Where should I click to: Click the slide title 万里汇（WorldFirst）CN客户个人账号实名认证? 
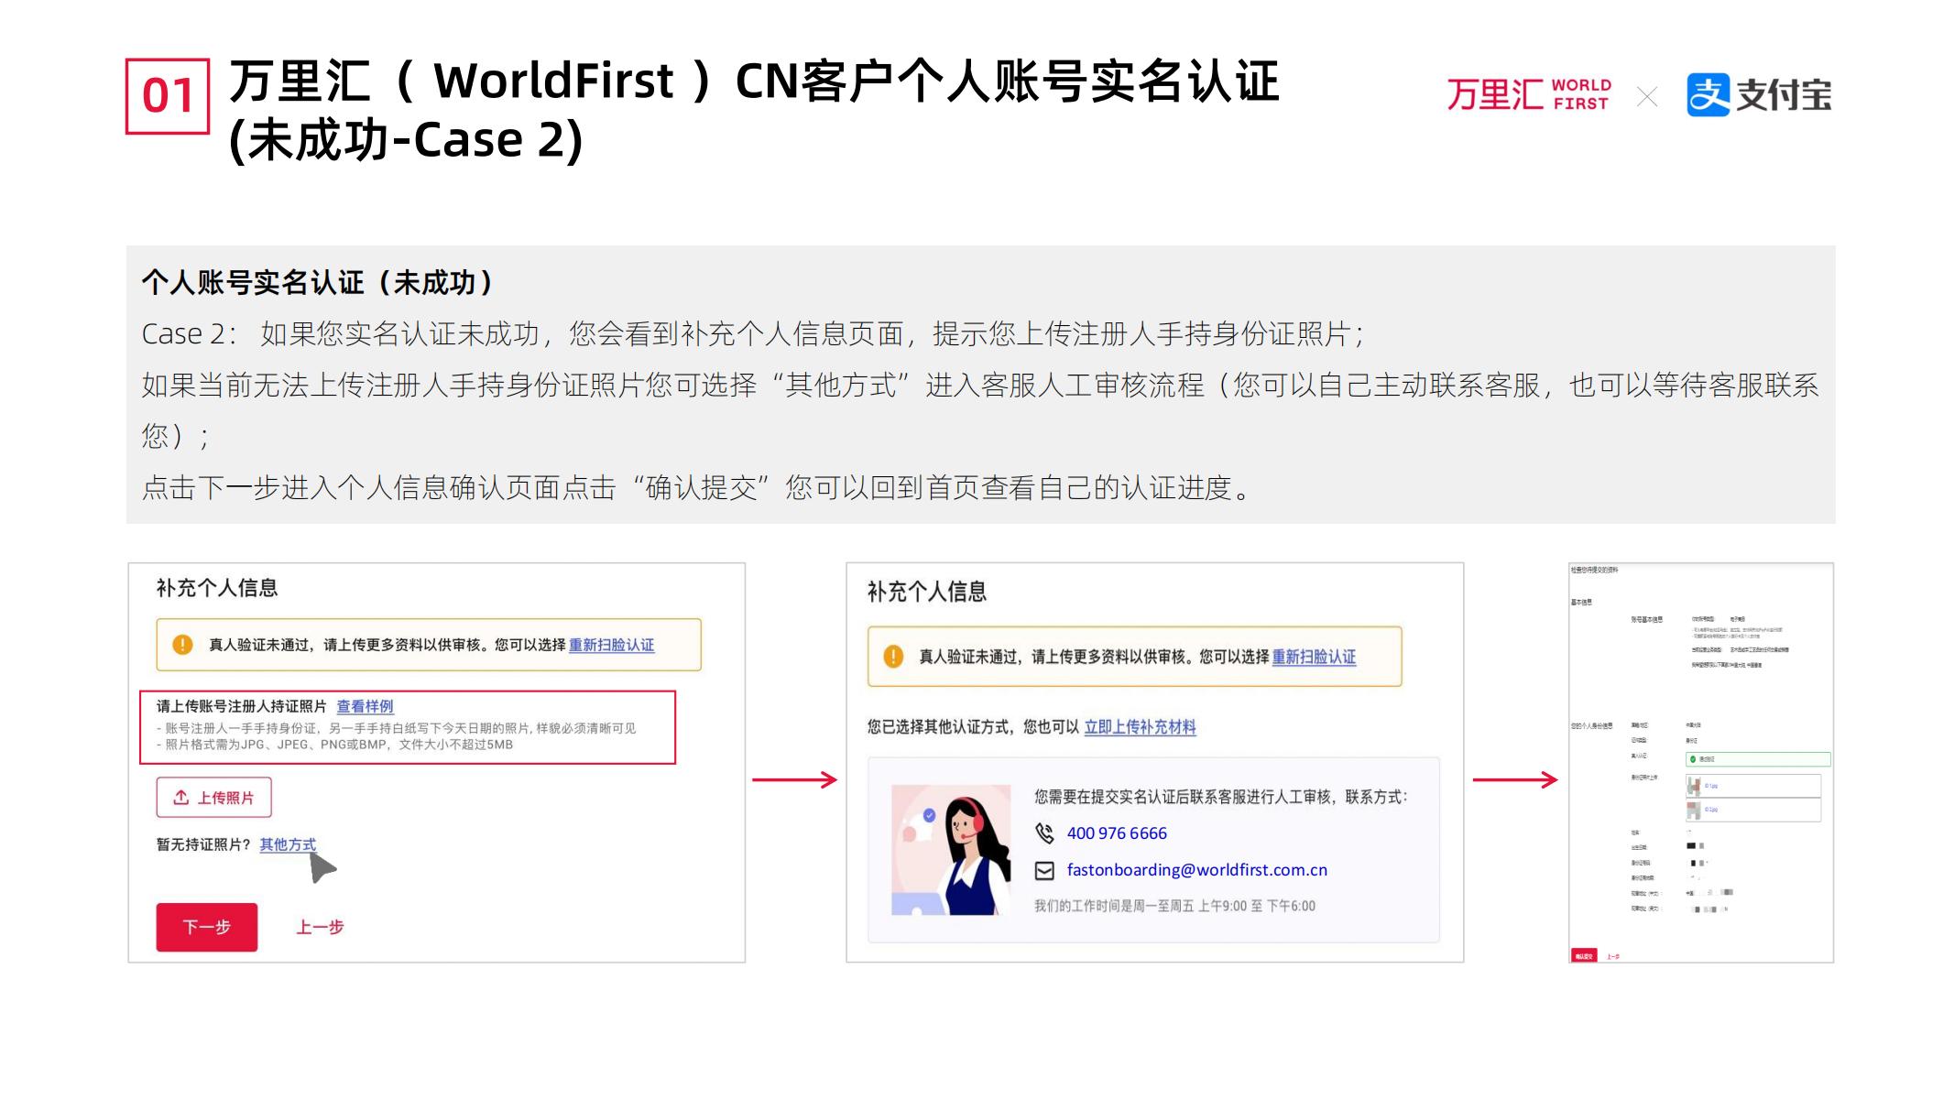(x=754, y=81)
